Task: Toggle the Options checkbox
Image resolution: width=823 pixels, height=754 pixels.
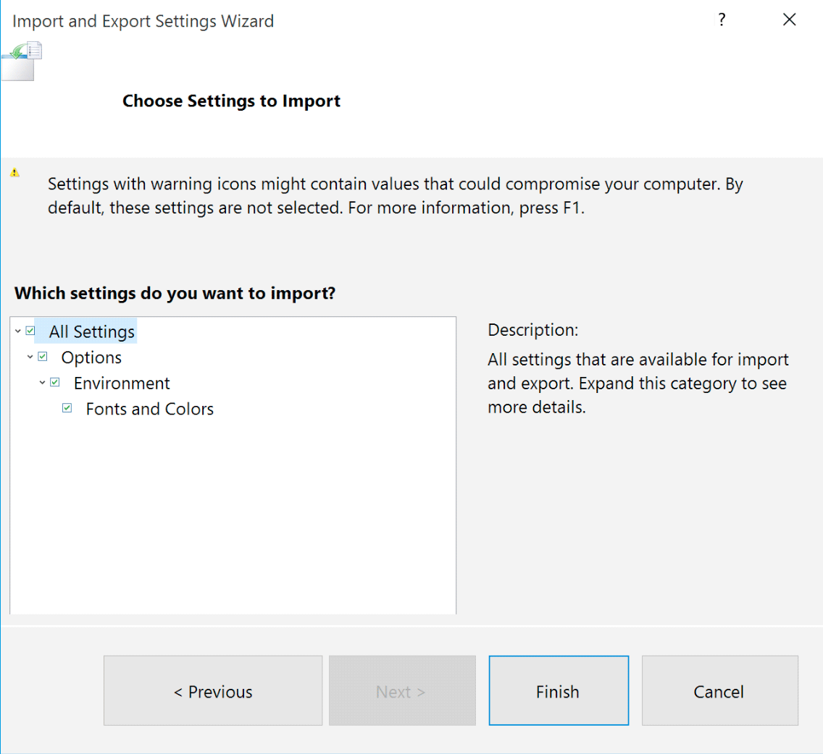Action: 43,357
